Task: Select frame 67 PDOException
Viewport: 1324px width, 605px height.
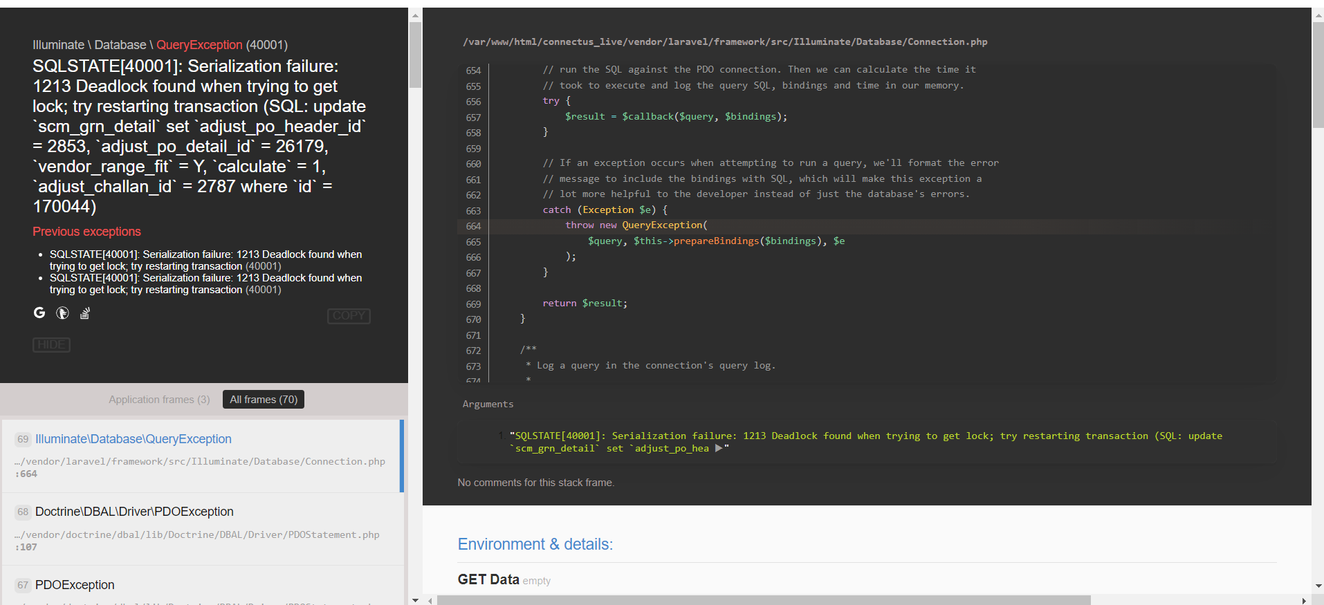Action: click(x=201, y=586)
